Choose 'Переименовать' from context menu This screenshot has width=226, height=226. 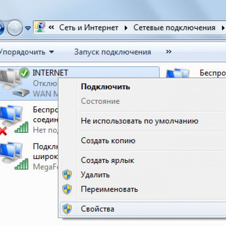pyautogui.click(x=109, y=189)
